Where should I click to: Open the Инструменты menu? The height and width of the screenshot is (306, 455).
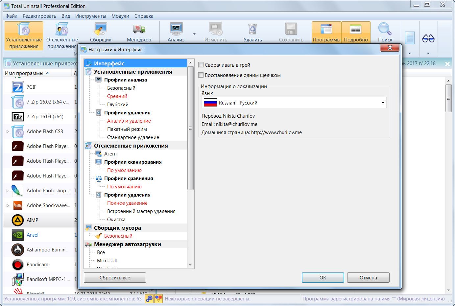[x=91, y=16]
